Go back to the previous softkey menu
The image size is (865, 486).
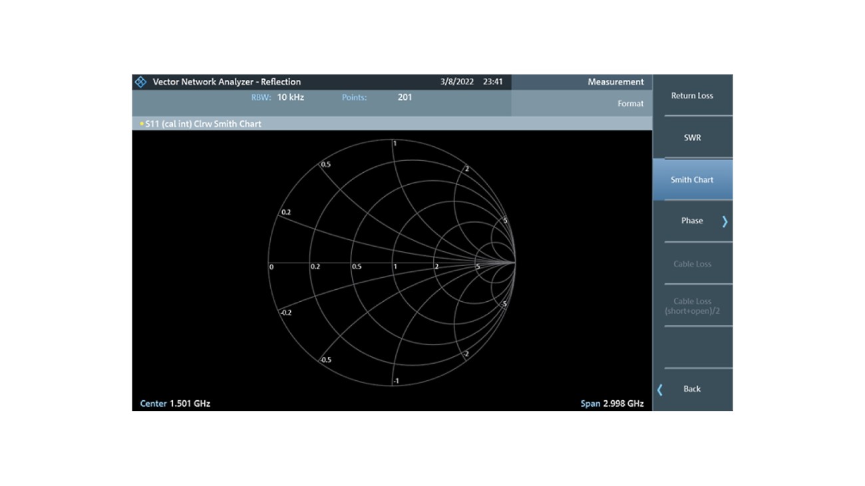692,389
